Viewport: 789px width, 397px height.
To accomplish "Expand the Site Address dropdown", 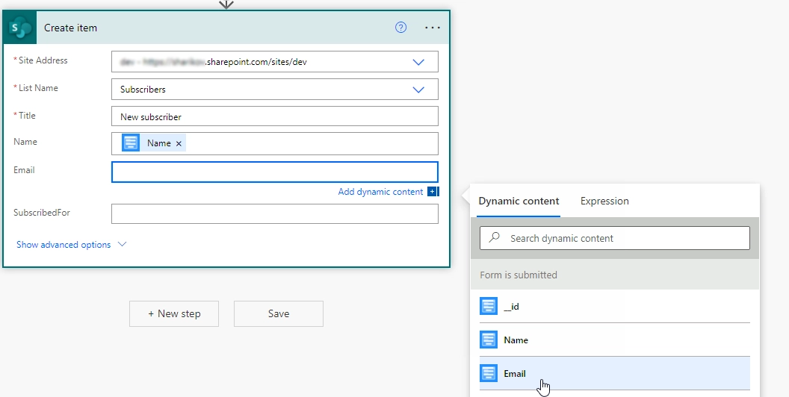I will coord(418,62).
